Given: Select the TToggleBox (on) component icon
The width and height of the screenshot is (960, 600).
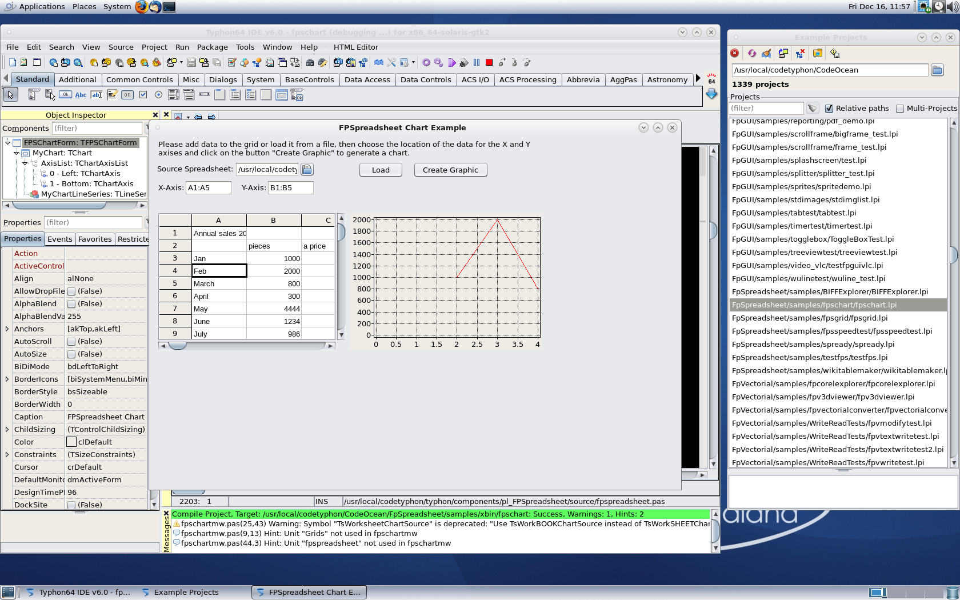Looking at the screenshot, I should click(127, 95).
